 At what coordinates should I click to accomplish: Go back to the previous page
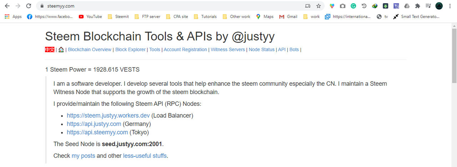point(7,6)
